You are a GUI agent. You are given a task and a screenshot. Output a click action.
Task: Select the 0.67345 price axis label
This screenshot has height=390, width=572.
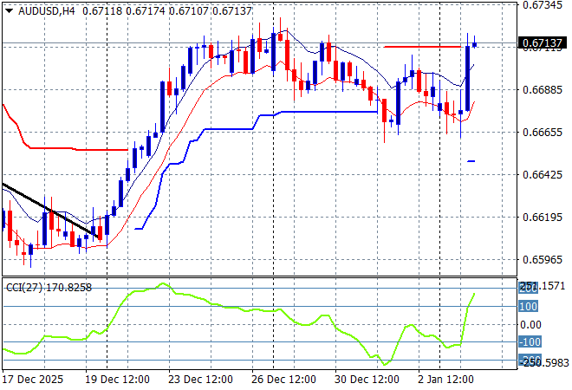pyautogui.click(x=542, y=5)
